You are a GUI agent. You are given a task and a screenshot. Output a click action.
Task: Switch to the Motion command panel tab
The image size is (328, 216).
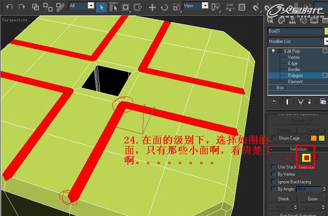[303, 20]
